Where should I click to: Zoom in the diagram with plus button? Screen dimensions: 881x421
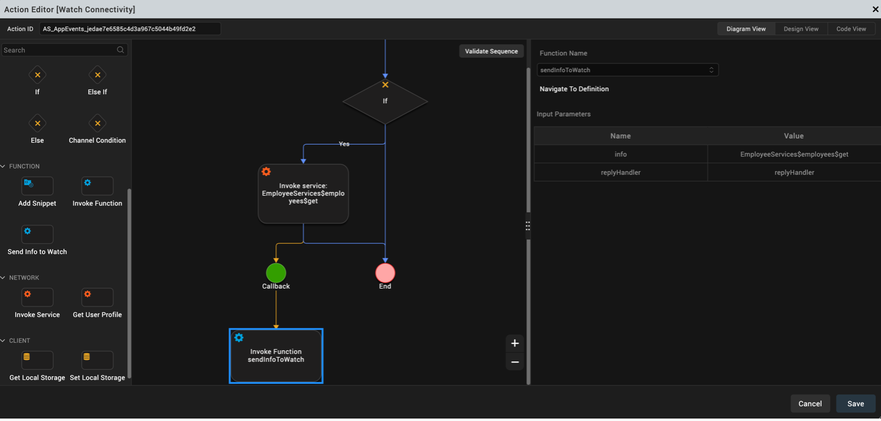(514, 343)
